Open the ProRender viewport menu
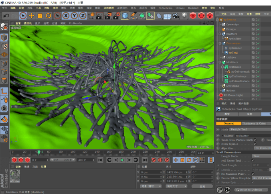Image resolution: width=271 pixels, height=194 pixels. [75, 23]
